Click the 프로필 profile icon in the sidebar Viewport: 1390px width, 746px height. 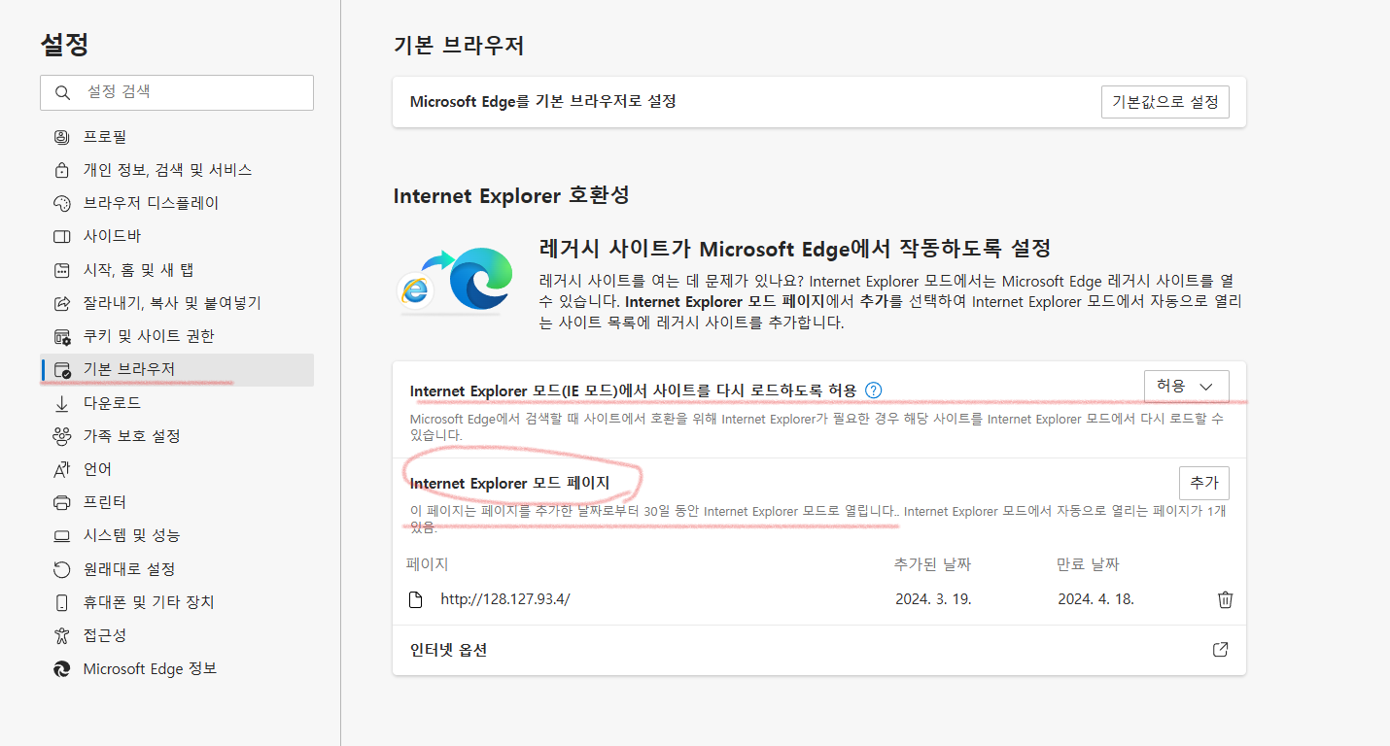pyautogui.click(x=62, y=137)
